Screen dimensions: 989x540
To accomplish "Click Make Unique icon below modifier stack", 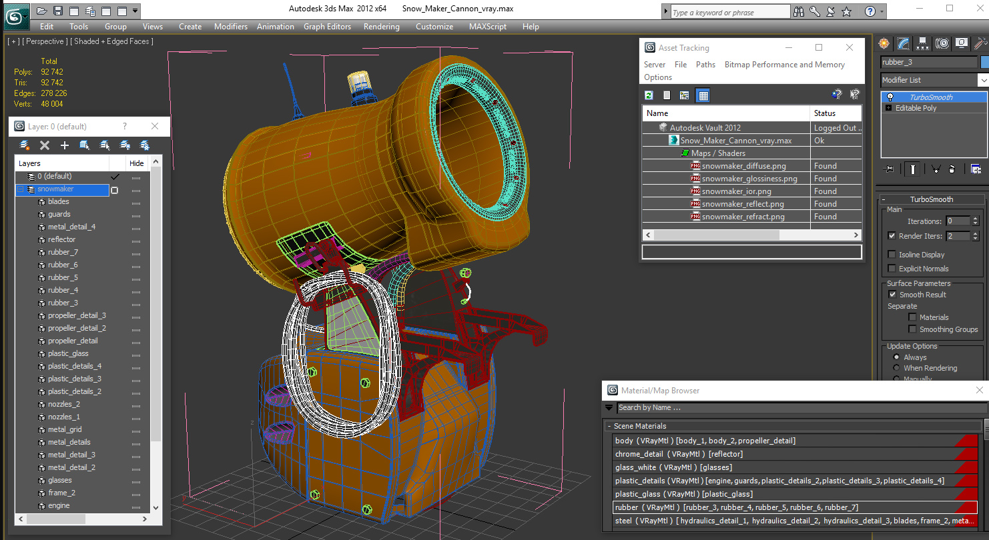I will (936, 169).
